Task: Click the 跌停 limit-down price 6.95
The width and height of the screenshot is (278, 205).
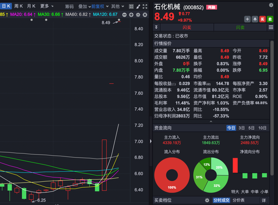Action: tap(263, 70)
